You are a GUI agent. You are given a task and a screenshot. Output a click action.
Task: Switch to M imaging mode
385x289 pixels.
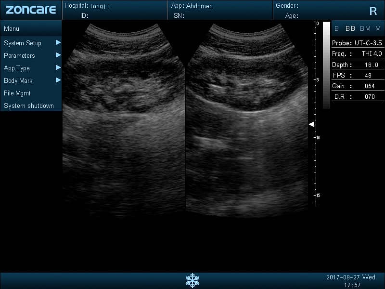coord(378,28)
